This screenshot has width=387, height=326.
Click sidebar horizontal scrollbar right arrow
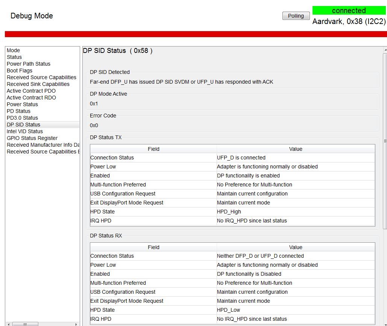coord(76,324)
